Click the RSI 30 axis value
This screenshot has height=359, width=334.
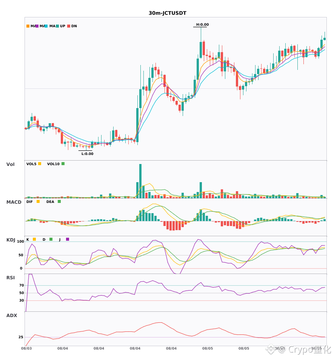click(x=22, y=300)
